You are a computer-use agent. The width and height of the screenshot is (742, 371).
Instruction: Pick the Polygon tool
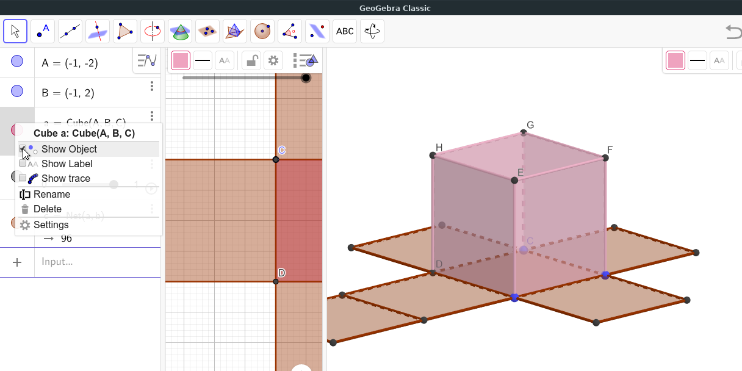[125, 31]
